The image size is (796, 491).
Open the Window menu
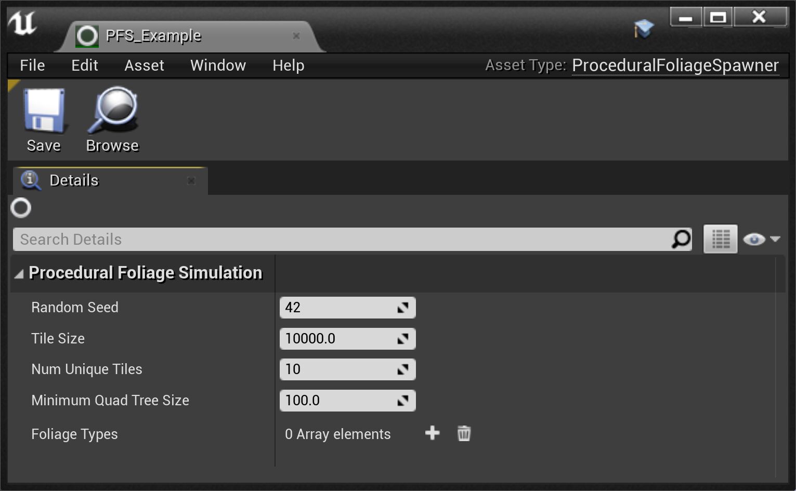click(218, 65)
